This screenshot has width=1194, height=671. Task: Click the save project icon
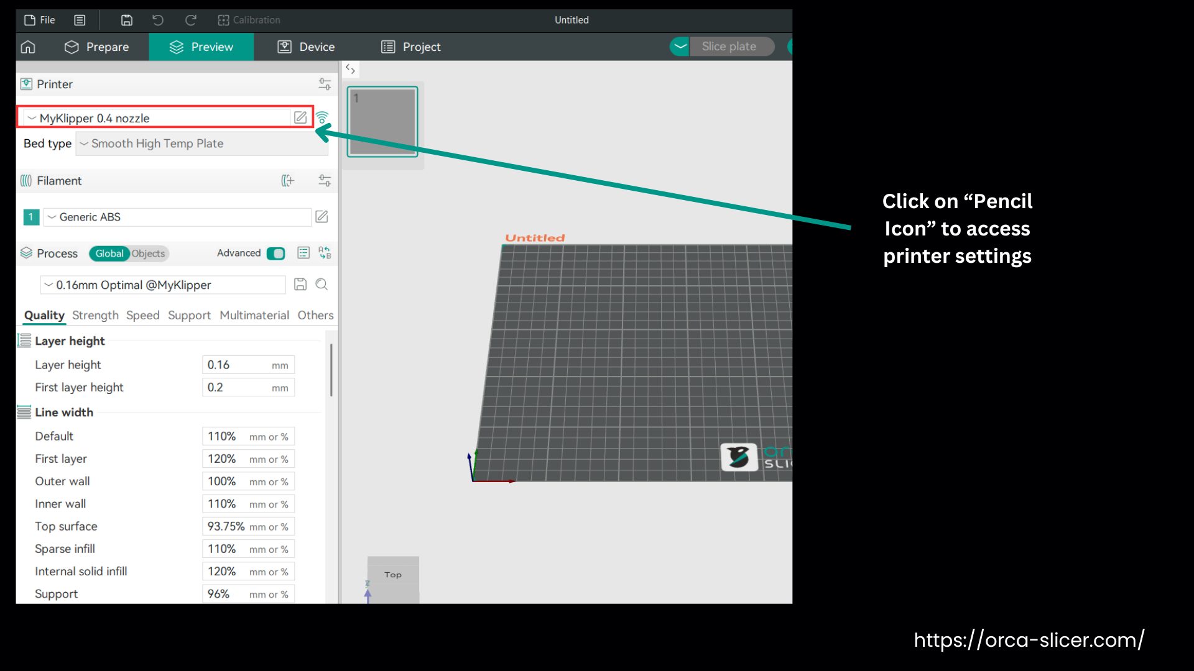click(x=126, y=20)
